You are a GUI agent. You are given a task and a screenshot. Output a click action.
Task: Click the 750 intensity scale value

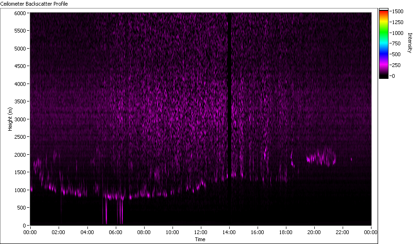click(397, 43)
